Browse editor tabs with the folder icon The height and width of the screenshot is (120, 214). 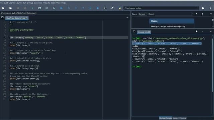[2, 17]
